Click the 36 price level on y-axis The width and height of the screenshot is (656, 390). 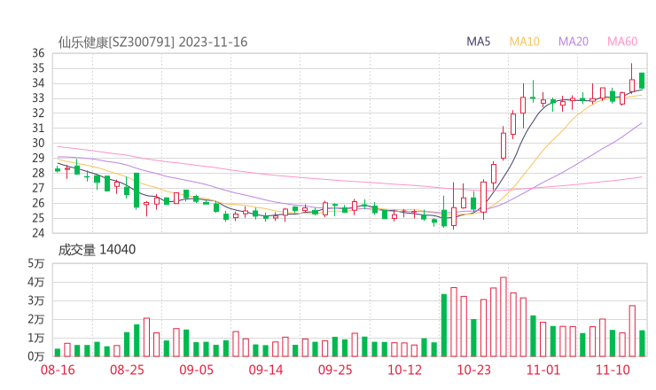coord(38,53)
